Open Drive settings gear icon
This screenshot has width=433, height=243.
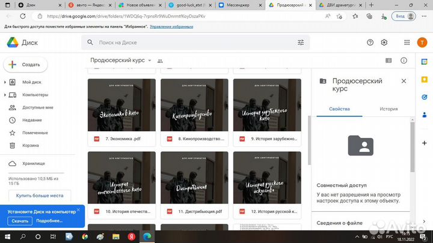[x=384, y=43]
